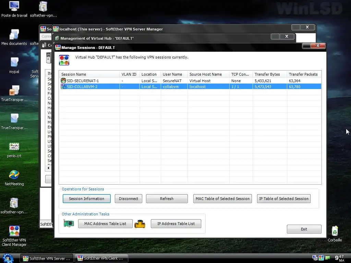Click 'Virtual Host' source host cell
The image size is (351, 263).
click(200, 81)
